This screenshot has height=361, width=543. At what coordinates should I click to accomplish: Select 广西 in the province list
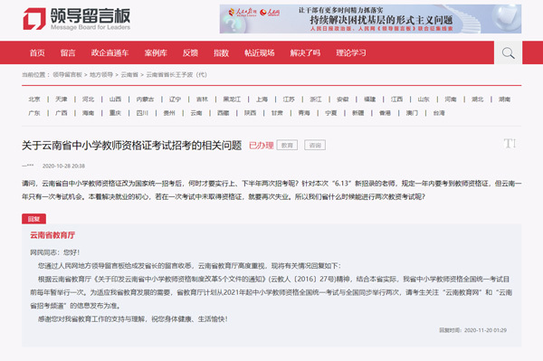tap(62, 113)
